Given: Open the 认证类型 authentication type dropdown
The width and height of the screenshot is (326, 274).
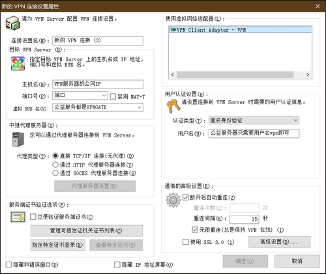Looking at the screenshot, I should click(295, 120).
